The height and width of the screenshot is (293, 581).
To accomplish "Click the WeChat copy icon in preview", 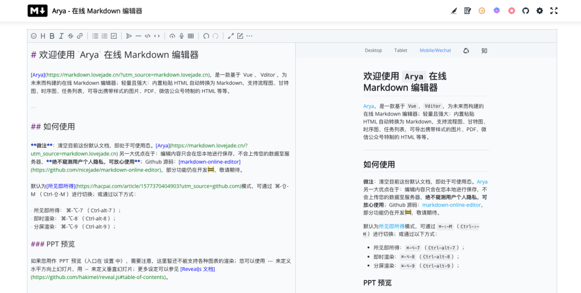I will click(x=466, y=51).
